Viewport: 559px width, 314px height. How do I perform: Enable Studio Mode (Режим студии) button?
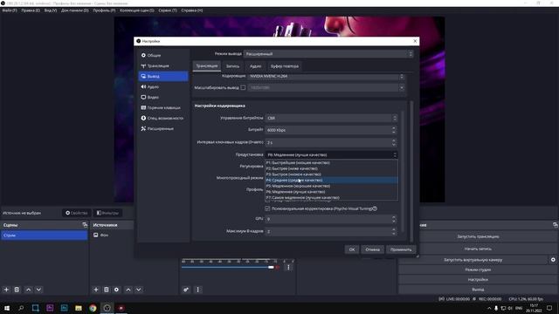point(478,270)
